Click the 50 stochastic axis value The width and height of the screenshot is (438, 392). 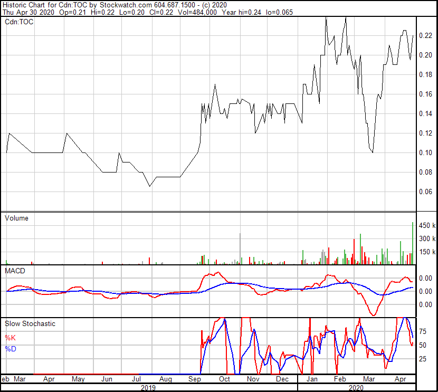[423, 346]
